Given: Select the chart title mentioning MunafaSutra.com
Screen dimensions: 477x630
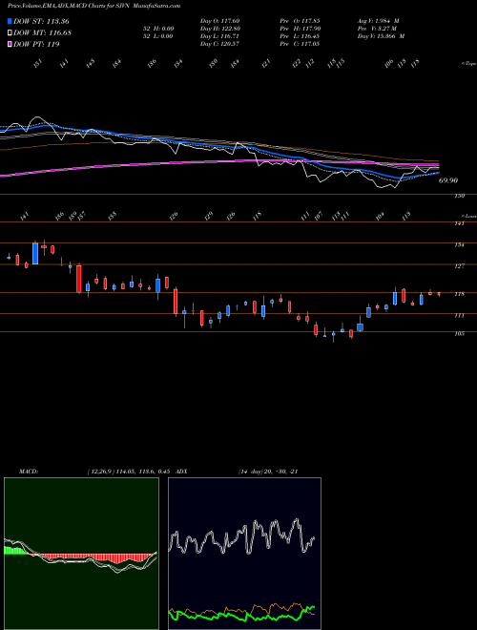Looking at the screenshot, I should [93, 6].
